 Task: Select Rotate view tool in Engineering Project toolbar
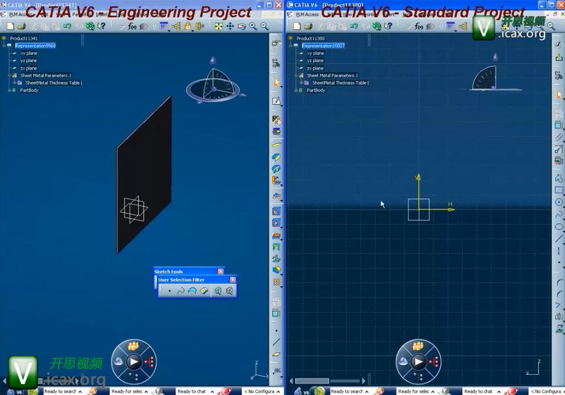(x=242, y=26)
